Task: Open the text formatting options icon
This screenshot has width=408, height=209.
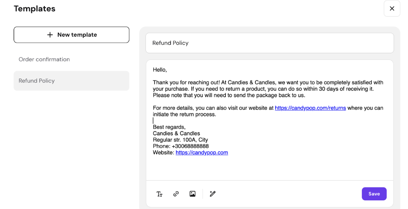Action: 160,194
